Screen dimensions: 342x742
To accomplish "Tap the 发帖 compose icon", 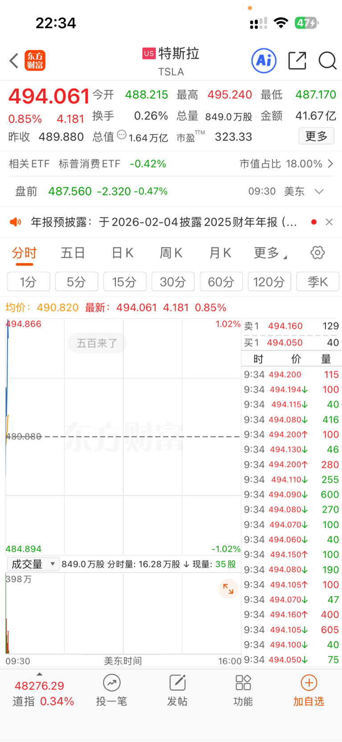I will point(177,683).
